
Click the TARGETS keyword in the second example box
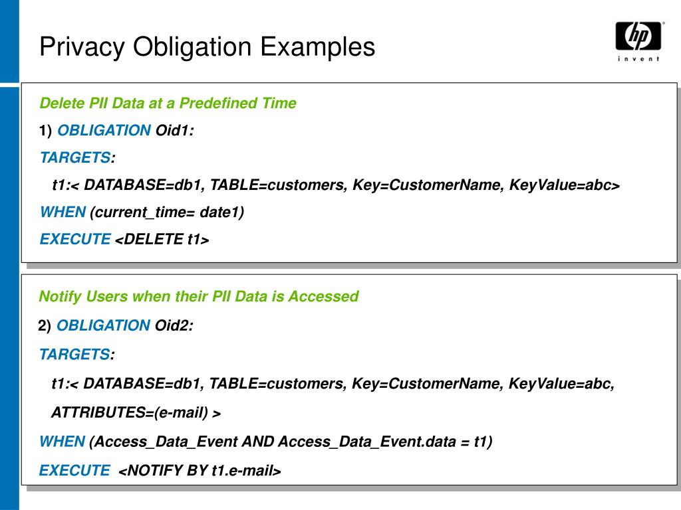tap(74, 355)
